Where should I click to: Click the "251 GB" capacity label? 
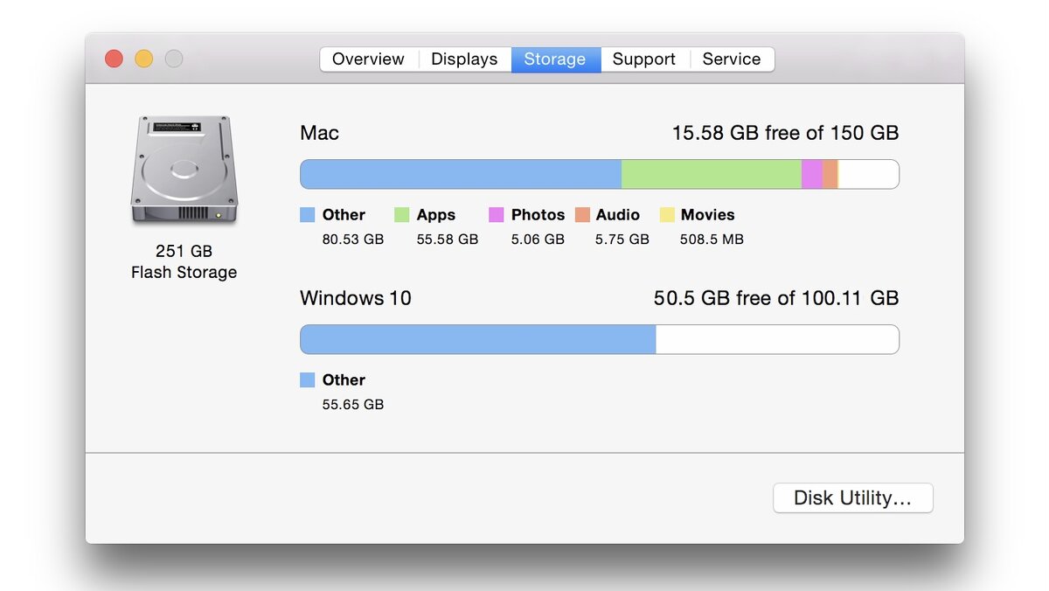[x=184, y=251]
